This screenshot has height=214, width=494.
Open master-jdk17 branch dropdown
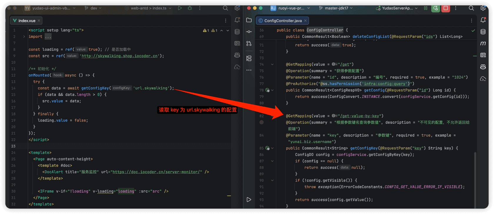click(336, 8)
